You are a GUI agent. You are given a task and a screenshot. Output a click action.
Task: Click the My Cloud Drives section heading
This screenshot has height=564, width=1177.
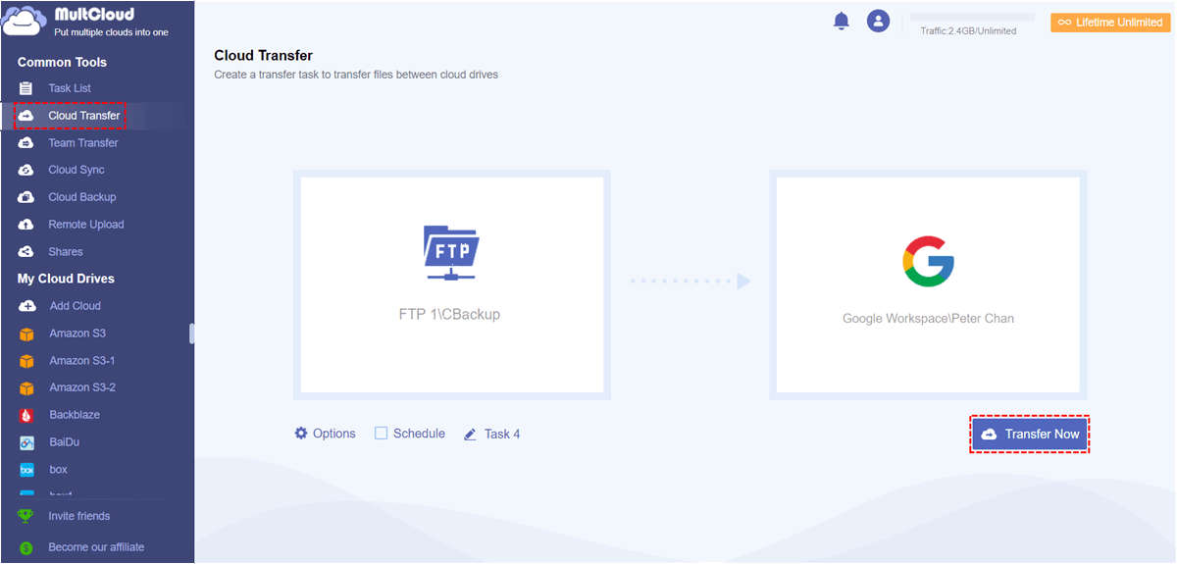66,279
